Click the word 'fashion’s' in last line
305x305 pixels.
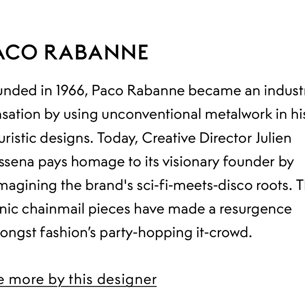tap(68, 232)
